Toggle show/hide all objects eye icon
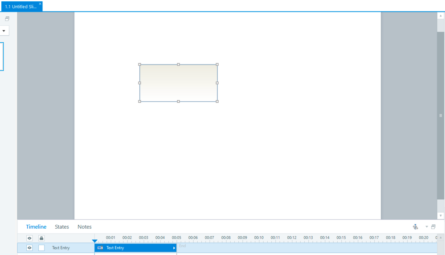445x255 pixels. [29, 238]
